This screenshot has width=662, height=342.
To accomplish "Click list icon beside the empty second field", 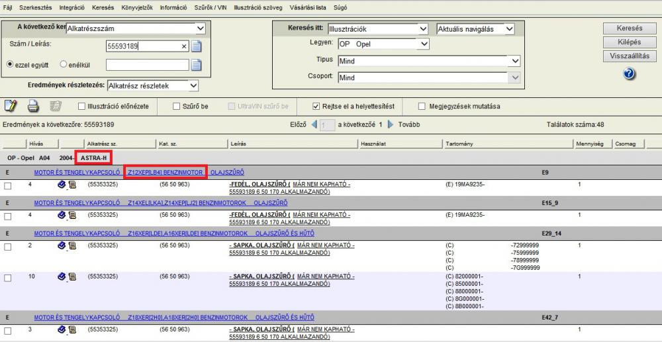I will 196,64.
